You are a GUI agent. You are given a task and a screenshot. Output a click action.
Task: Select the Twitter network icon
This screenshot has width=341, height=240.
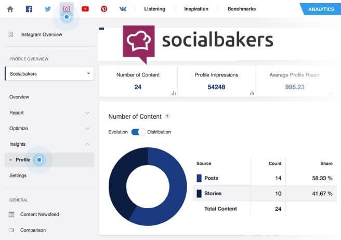[48, 9]
